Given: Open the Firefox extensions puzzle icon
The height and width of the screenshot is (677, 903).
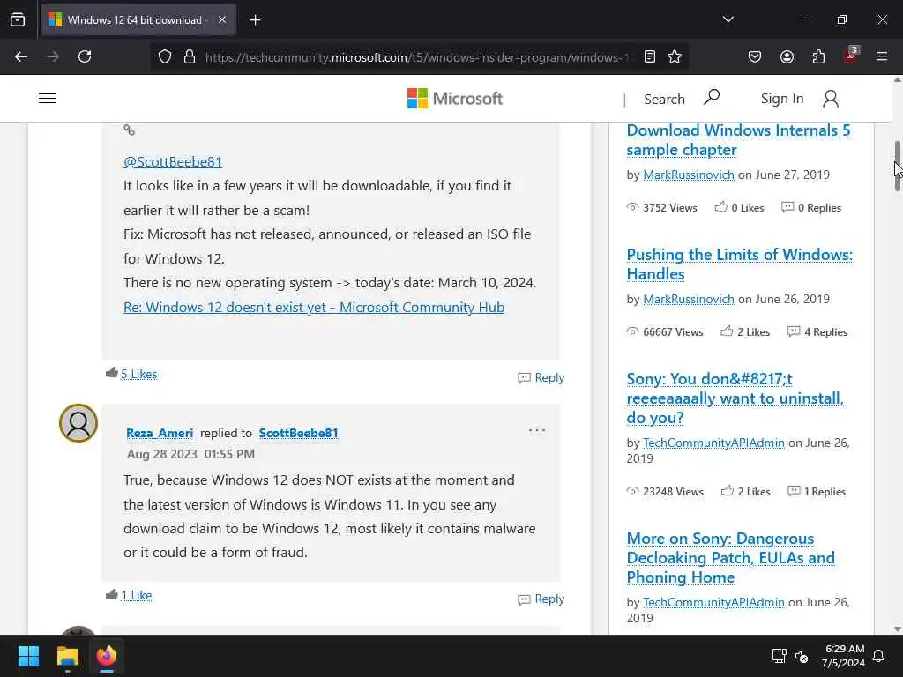Looking at the screenshot, I should coord(818,56).
